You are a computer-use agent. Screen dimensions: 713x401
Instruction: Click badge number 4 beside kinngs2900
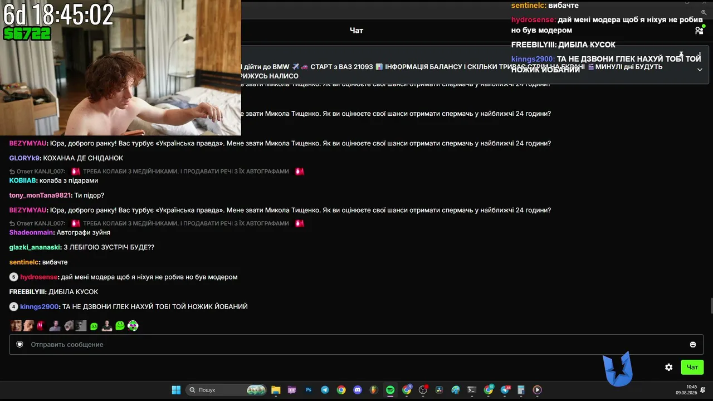(x=13, y=307)
